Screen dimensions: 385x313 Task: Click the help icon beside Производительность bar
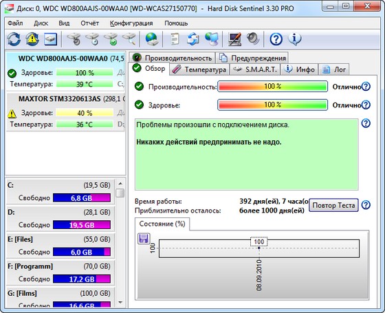366,87
